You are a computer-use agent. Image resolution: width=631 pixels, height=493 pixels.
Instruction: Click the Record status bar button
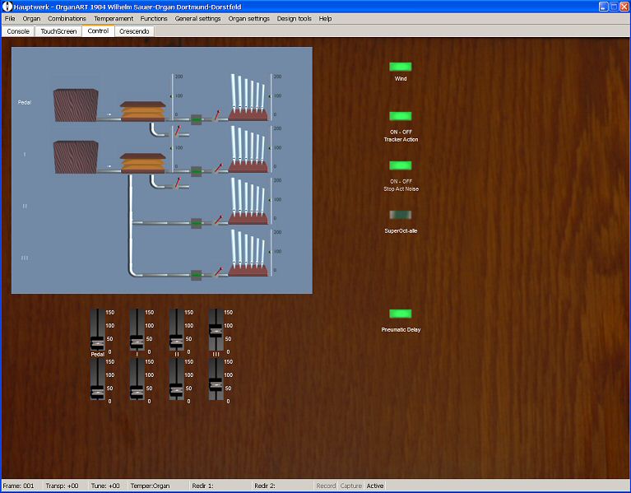point(326,486)
